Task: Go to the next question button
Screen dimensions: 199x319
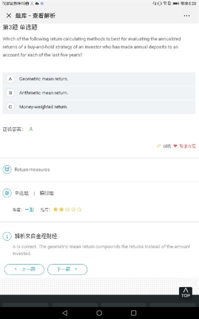Action: pyautogui.click(x=68, y=269)
